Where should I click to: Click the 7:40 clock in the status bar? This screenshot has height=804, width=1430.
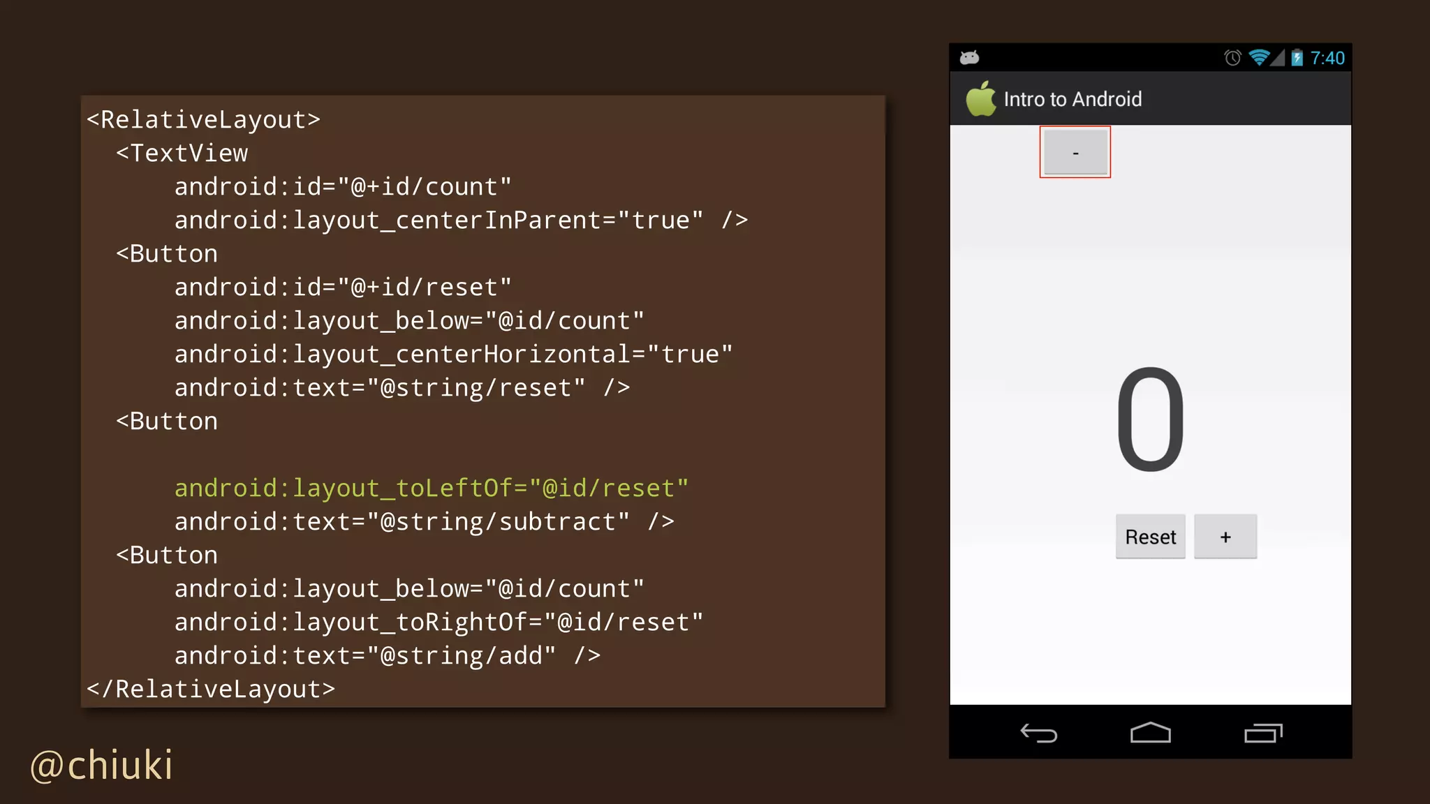tap(1327, 57)
